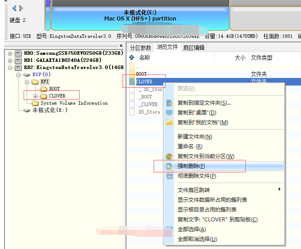Expand the HD1 GALAXTA1D0240A tree node
The image size is (301, 249).
coord(11,60)
